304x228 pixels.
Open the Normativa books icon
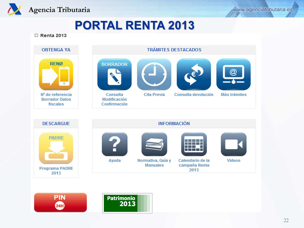[154, 144]
